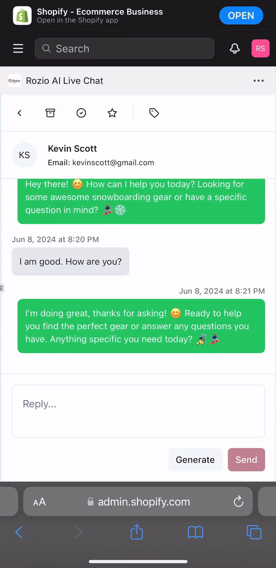276x568 pixels.
Task: Open the hamburger navigation menu
Action: point(18,48)
